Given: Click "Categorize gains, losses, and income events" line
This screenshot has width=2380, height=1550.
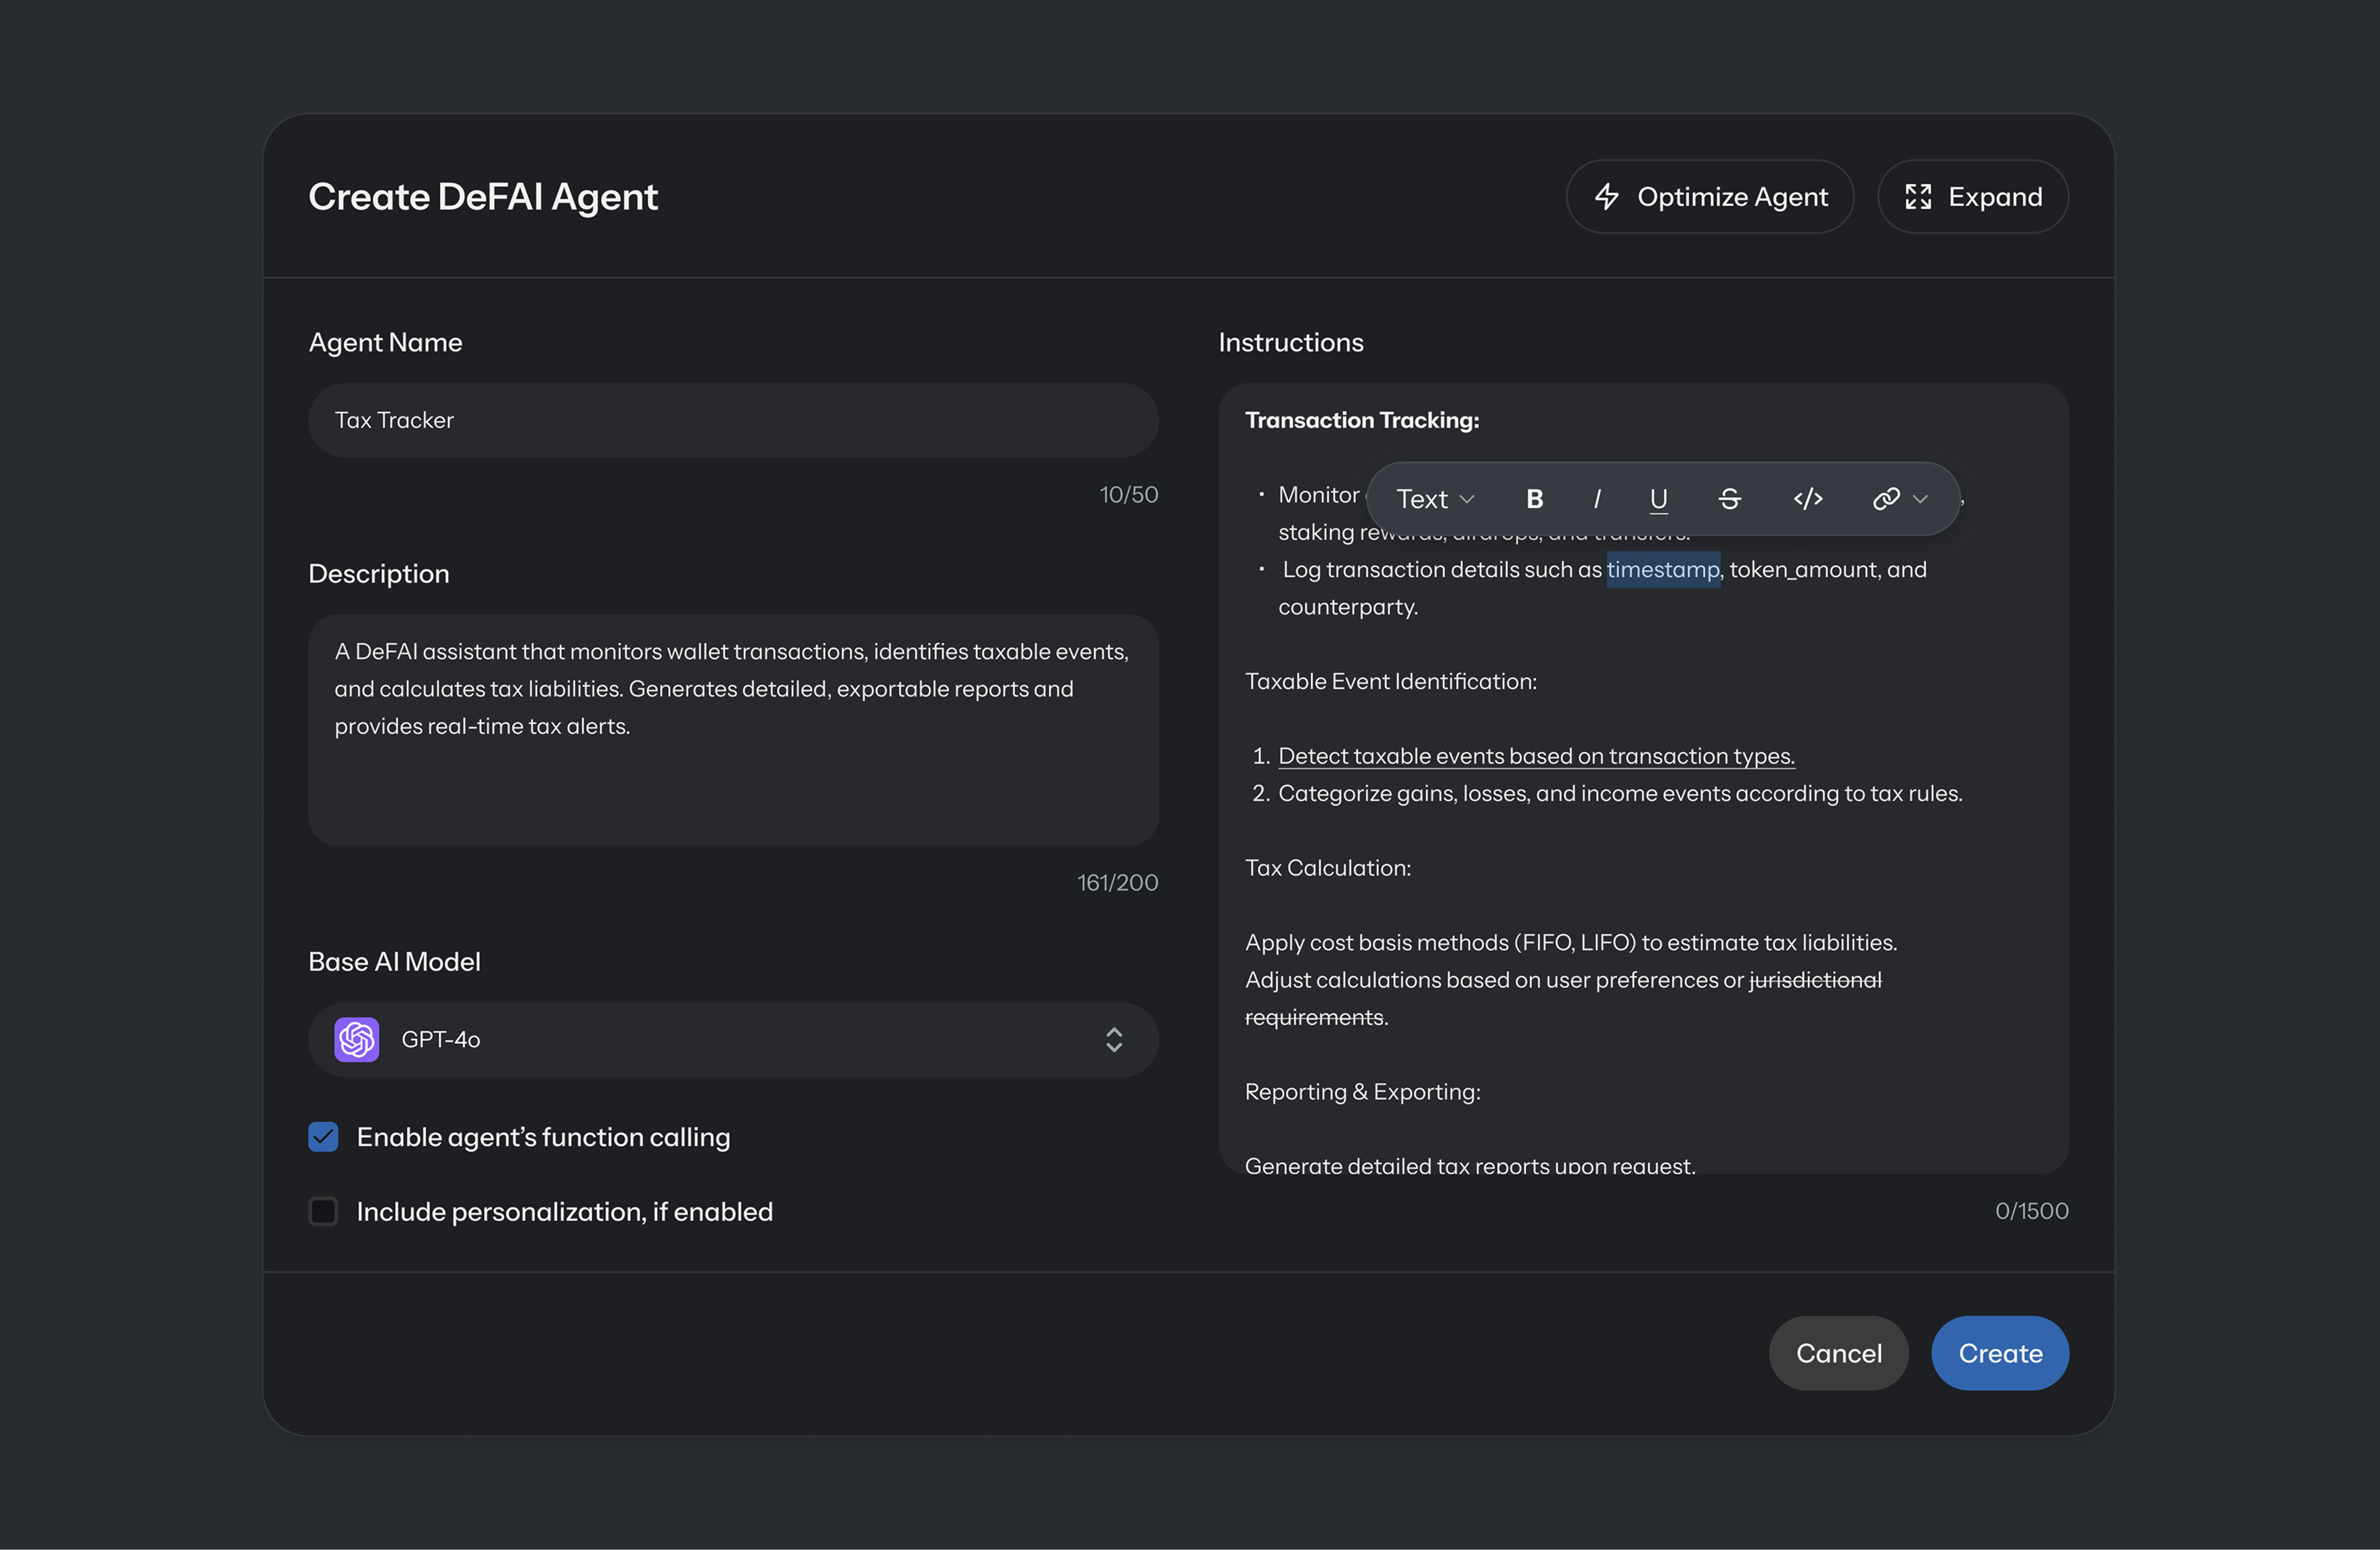Looking at the screenshot, I should coord(1620,793).
